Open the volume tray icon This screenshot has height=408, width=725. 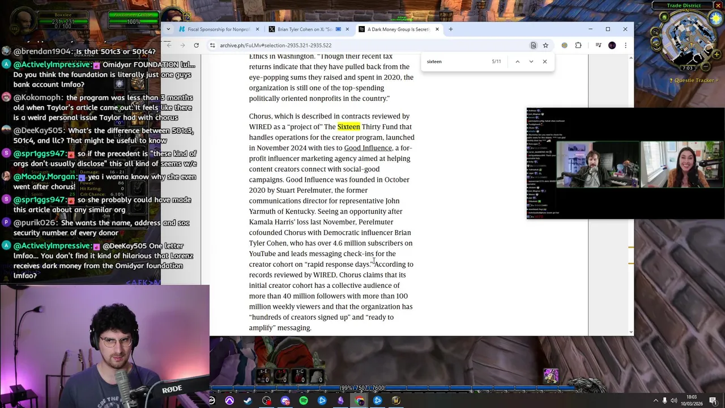click(675, 401)
